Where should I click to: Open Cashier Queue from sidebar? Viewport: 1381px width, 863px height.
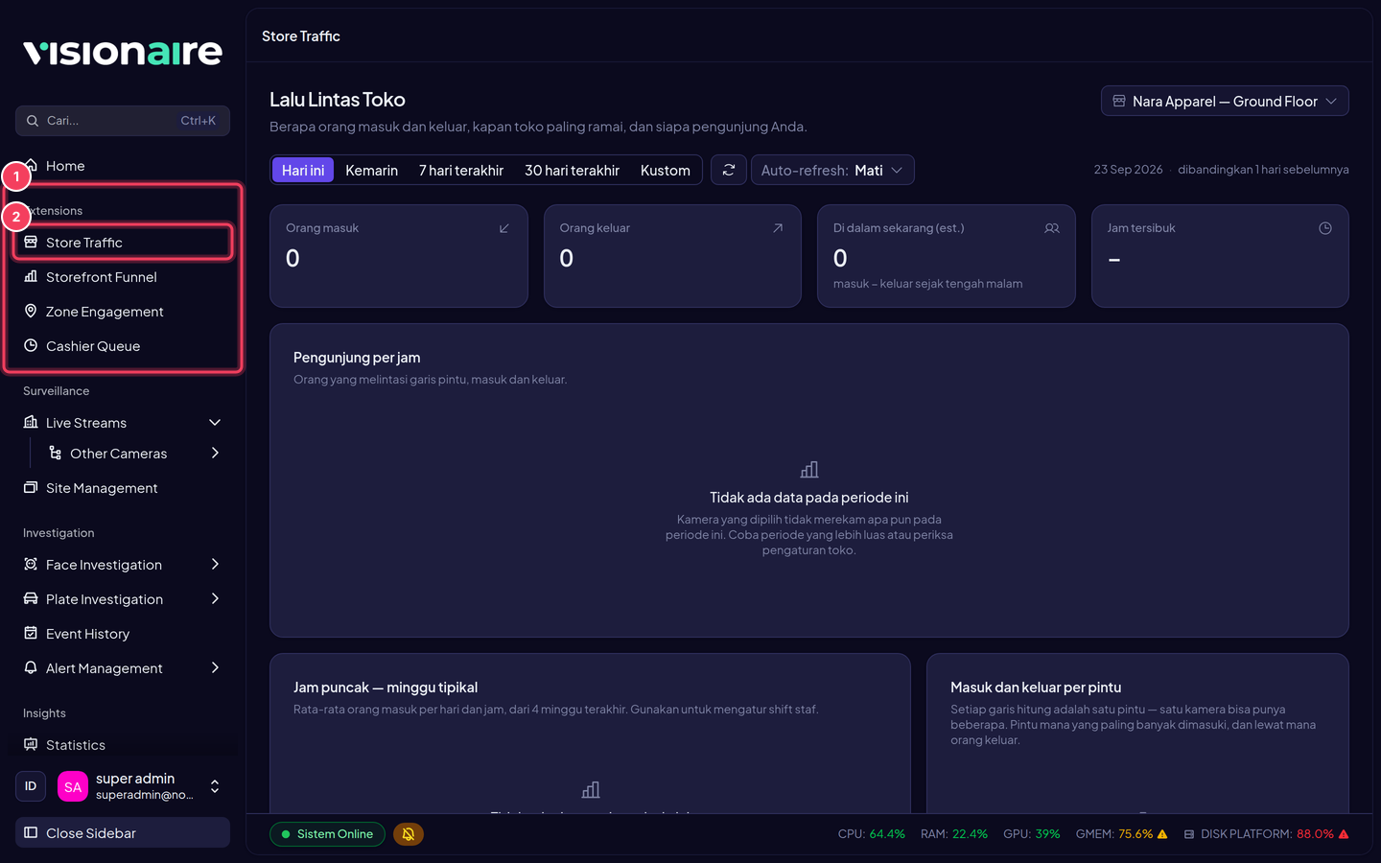(x=123, y=345)
